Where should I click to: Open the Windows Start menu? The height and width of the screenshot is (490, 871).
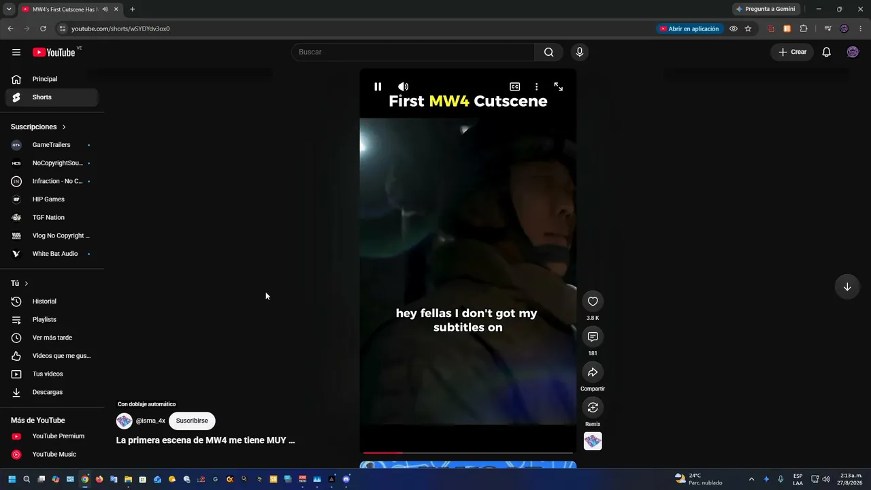(12, 479)
